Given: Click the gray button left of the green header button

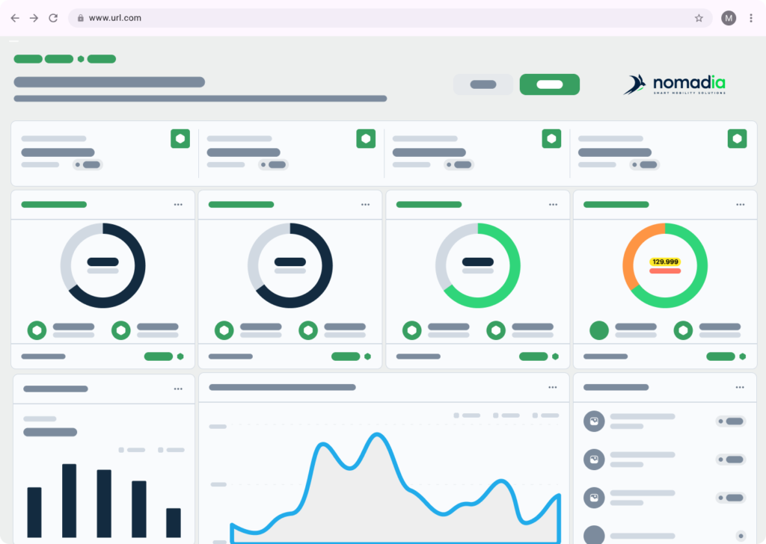Looking at the screenshot, I should (x=482, y=84).
